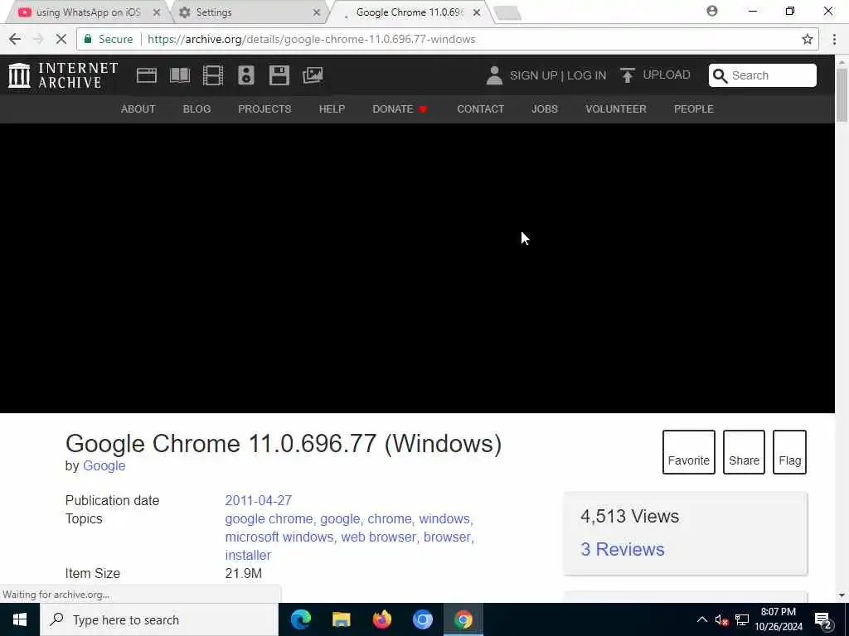Image resolution: width=849 pixels, height=636 pixels.
Task: Open the network icon in tray
Action: 742,620
